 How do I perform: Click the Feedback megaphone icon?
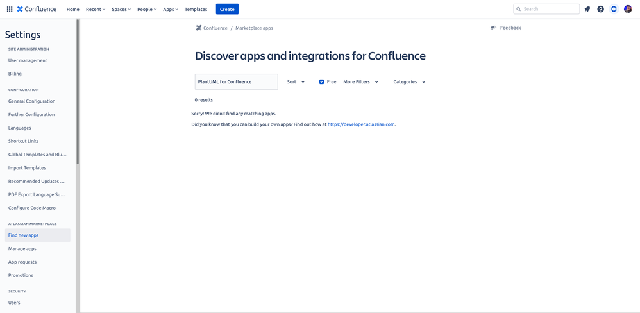tap(494, 28)
